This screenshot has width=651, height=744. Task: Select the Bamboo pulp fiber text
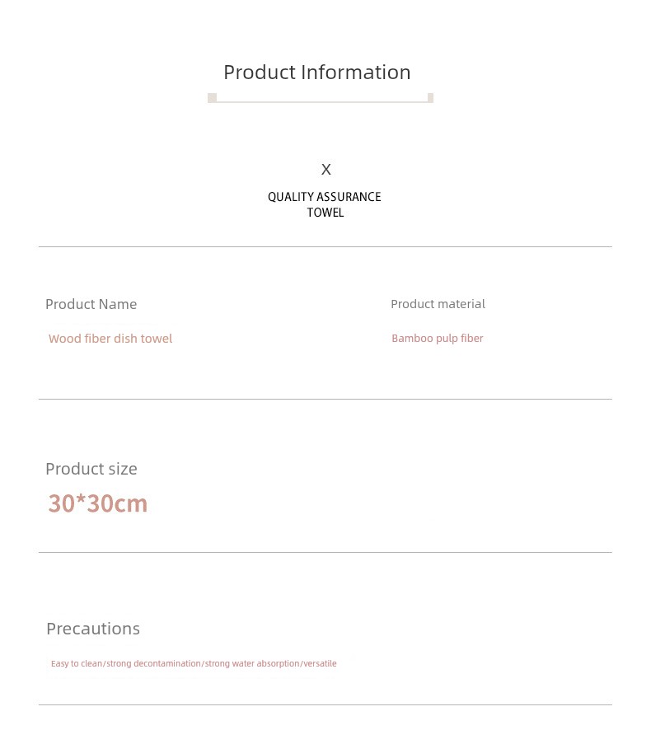click(x=438, y=339)
